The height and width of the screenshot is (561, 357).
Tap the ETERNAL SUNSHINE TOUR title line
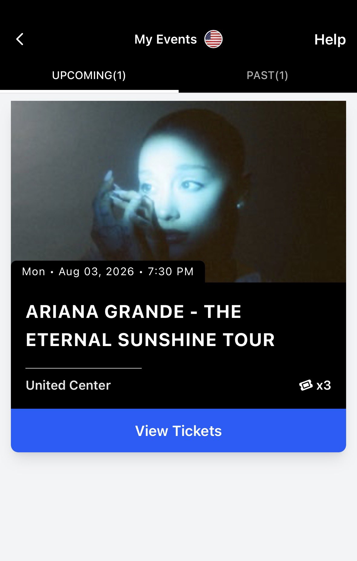coord(150,340)
